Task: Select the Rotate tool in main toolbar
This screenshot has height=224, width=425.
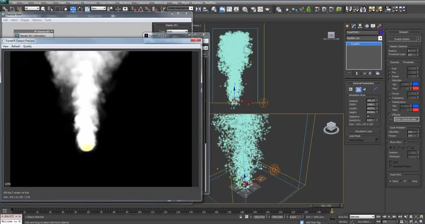Action: [x=80, y=8]
